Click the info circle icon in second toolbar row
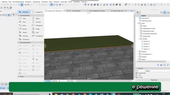Image resolution: width=170 pixels, height=95 pixels. coord(1,8)
